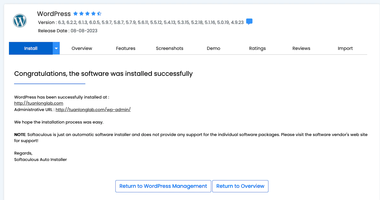Click the WordPress logo icon
Image resolution: width=380 pixels, height=200 pixels.
tap(19, 21)
